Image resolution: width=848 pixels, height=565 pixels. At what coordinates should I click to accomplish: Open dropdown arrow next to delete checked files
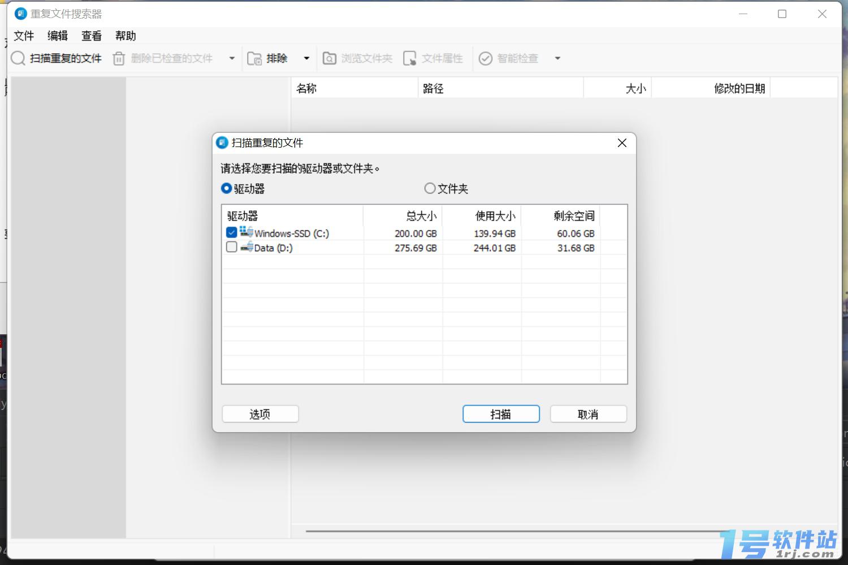[x=232, y=58]
